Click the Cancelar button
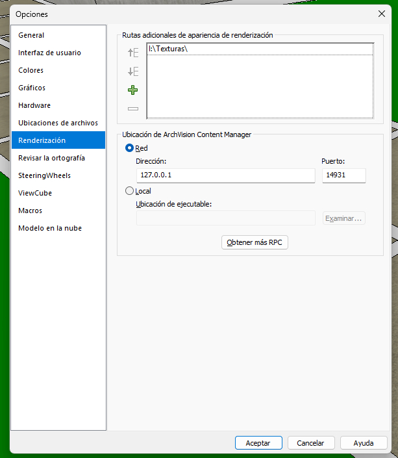 click(x=311, y=443)
